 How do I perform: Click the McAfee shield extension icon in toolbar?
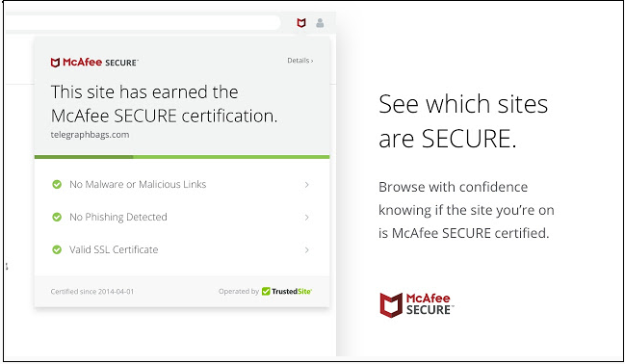[x=301, y=23]
